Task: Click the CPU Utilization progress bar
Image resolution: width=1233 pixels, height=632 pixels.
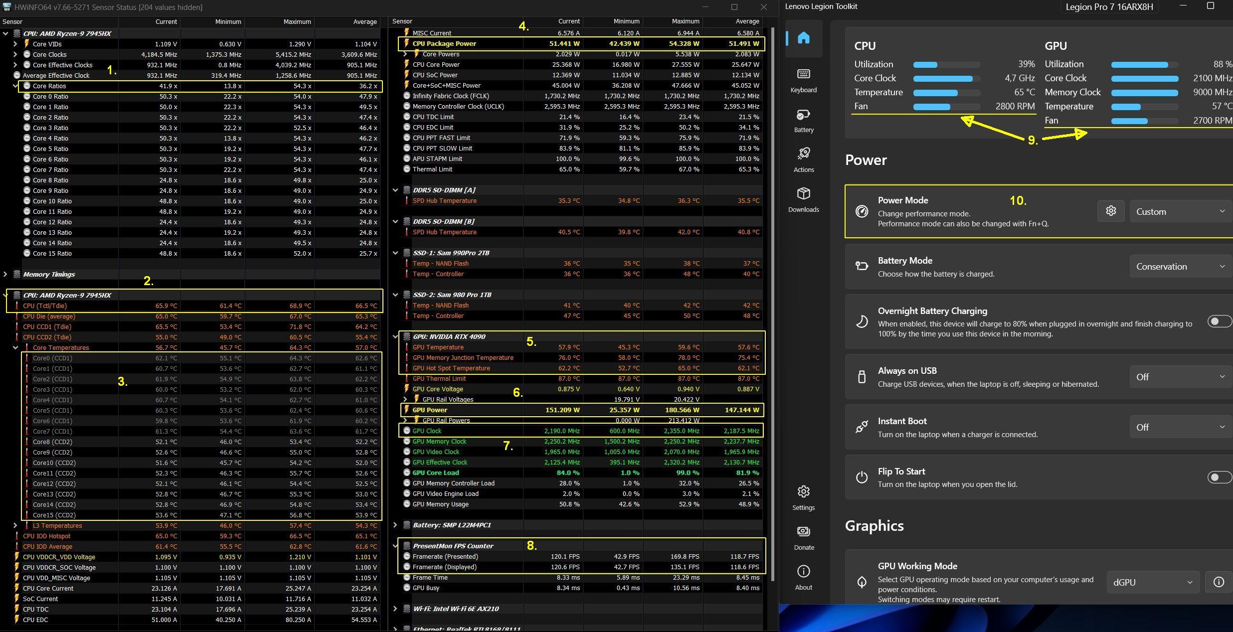Action: (946, 65)
